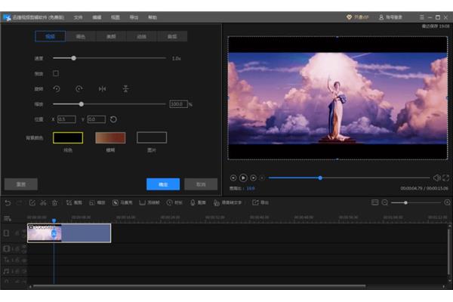This screenshot has height=302, width=453.
Task: Open the File menu
Action: tap(78, 17)
